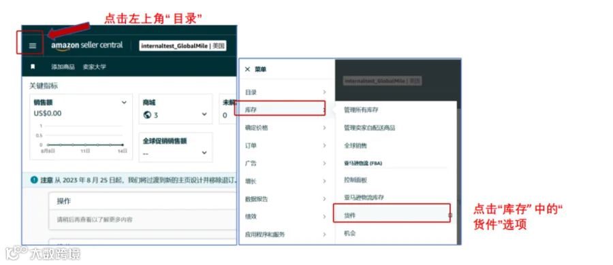This screenshot has width=613, height=265.
Task: Click chevron arrow next to 确定价格
Action: 324,128
